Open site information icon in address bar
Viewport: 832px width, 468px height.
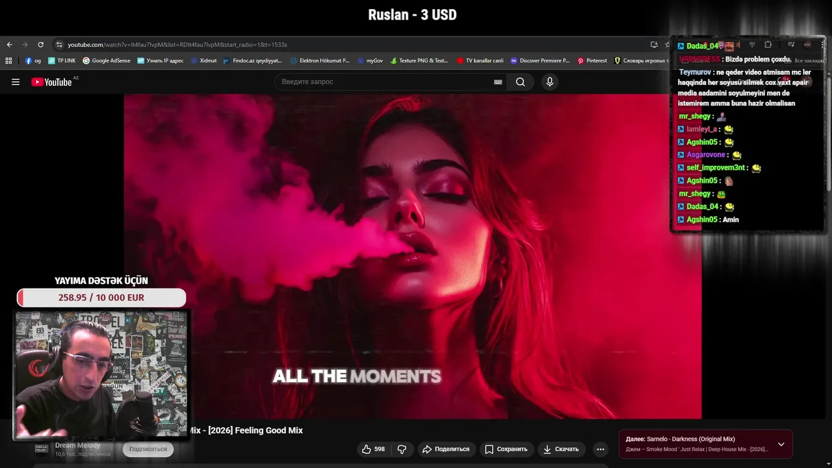click(59, 45)
